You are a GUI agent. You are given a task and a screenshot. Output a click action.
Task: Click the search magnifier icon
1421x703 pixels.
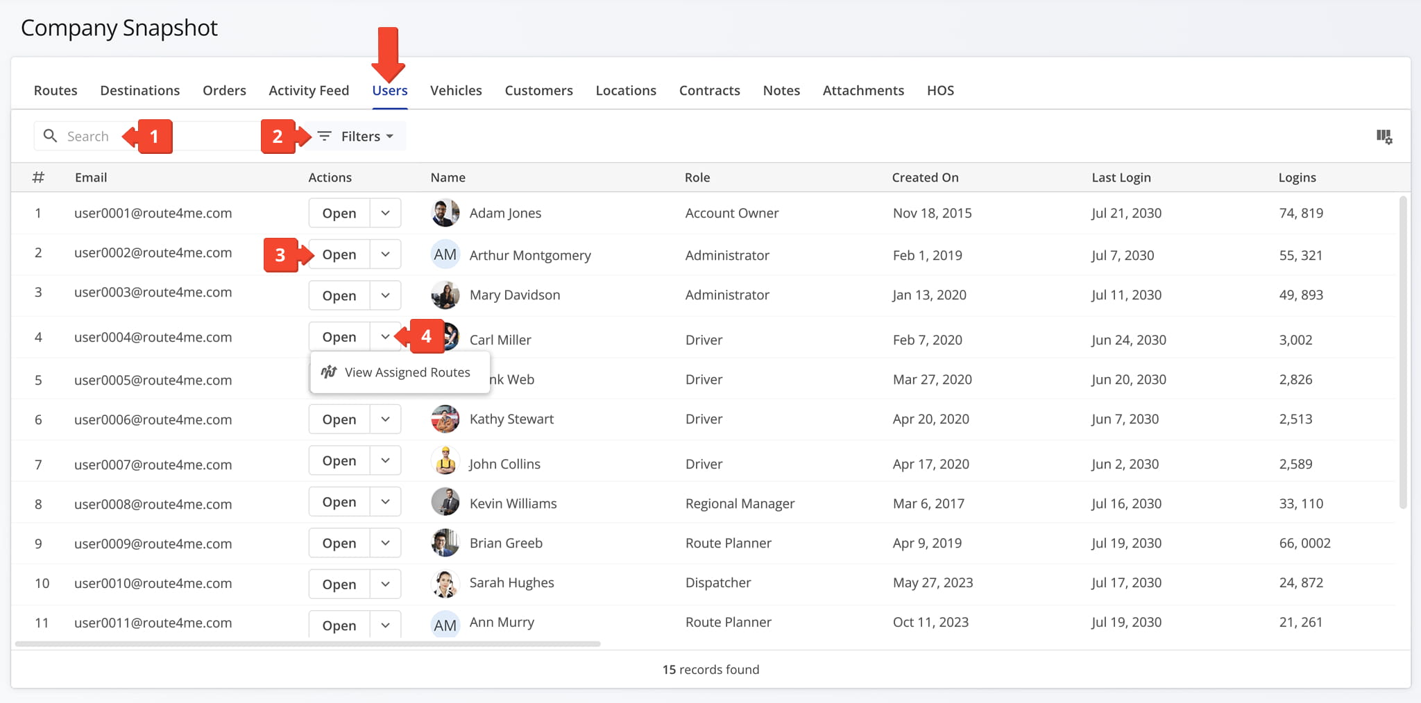point(50,136)
